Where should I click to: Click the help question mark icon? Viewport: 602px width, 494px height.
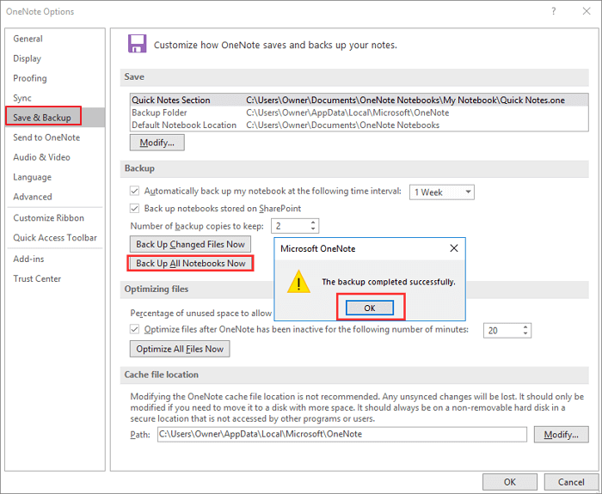[x=553, y=11]
